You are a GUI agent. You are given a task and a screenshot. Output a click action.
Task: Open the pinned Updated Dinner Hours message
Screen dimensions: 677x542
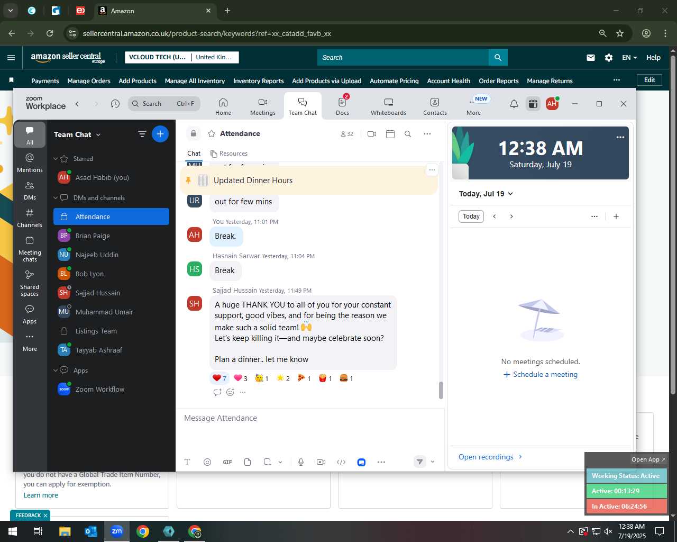pyautogui.click(x=309, y=180)
